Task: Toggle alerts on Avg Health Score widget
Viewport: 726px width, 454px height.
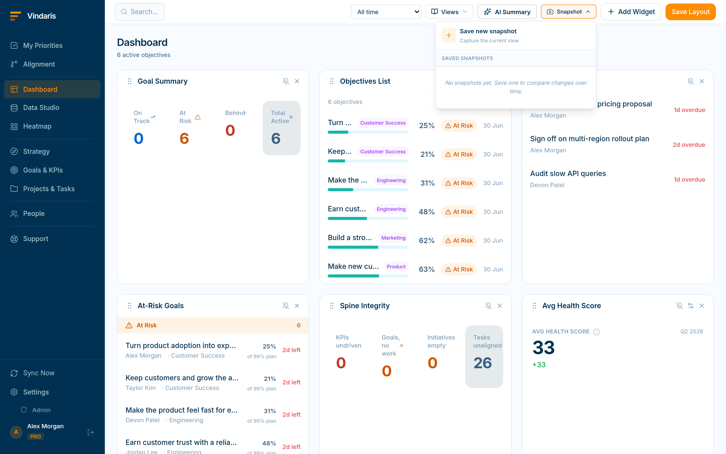Action: (x=680, y=306)
